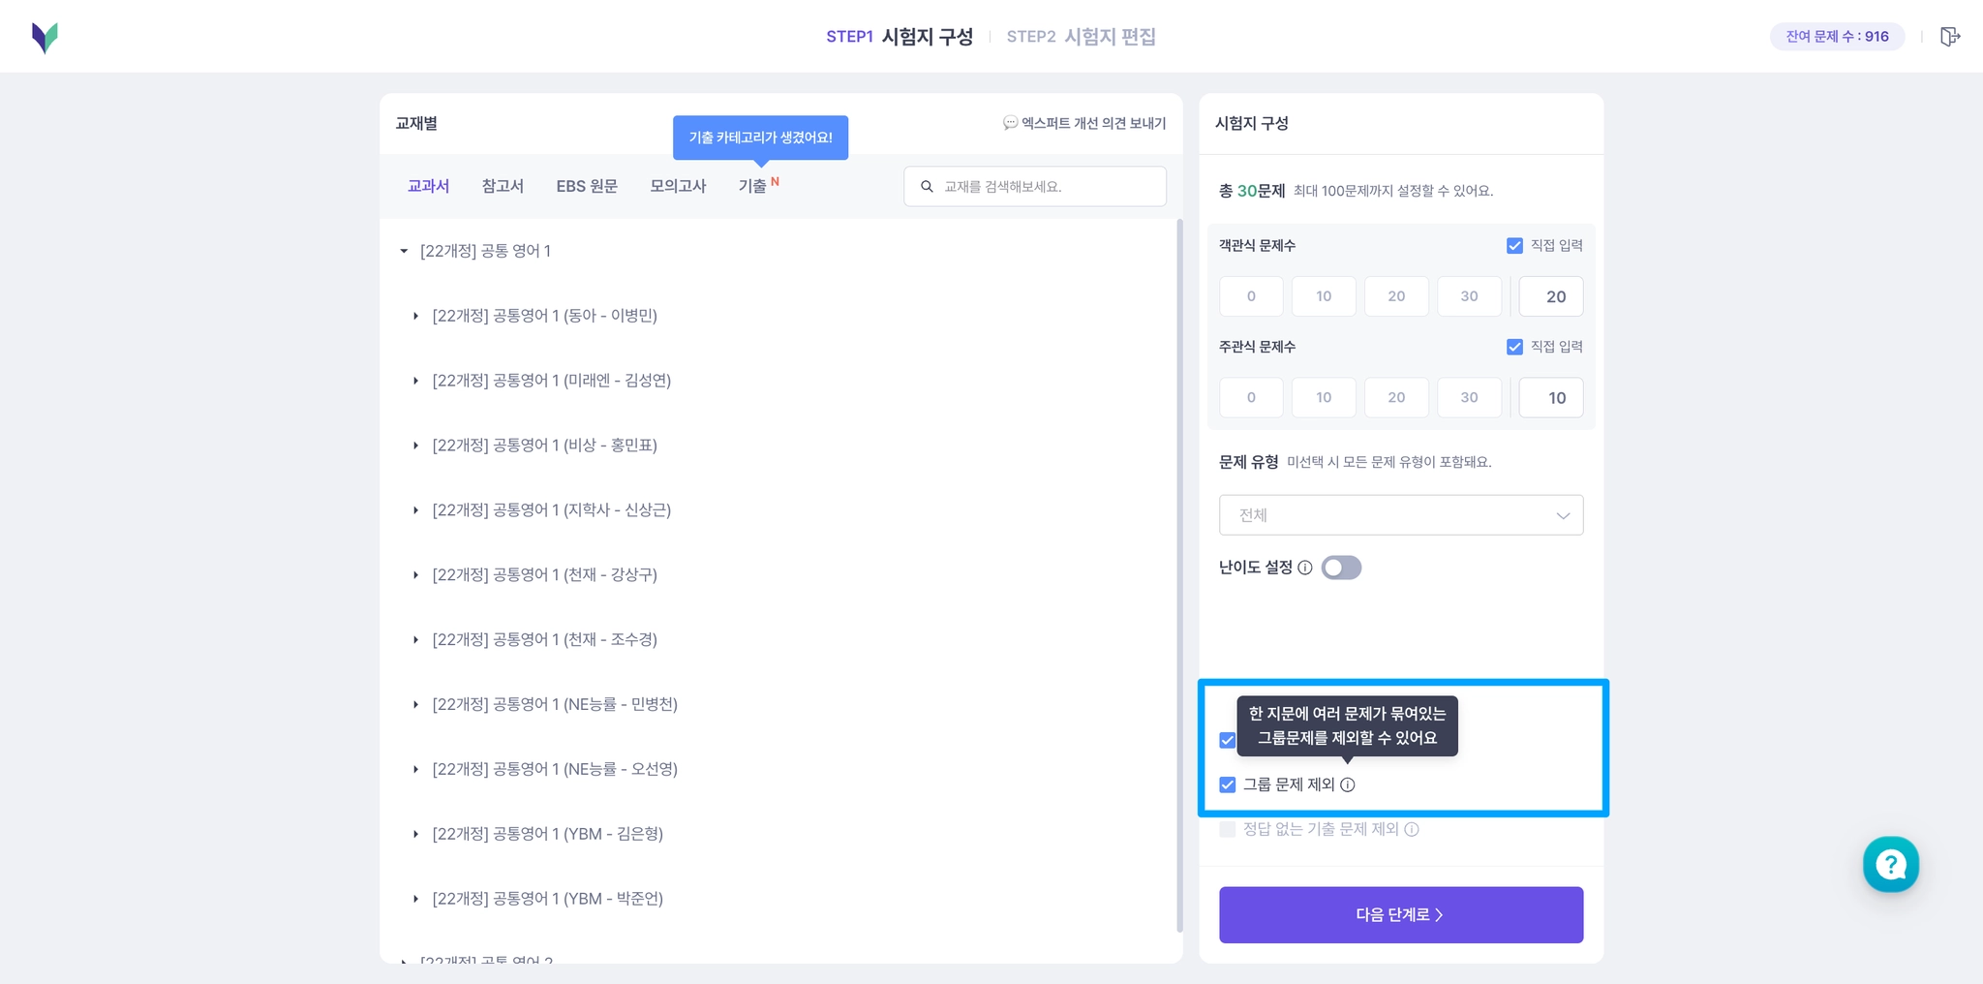The width and height of the screenshot is (1983, 984).
Task: Click the logout door icon in header
Action: click(x=1950, y=37)
